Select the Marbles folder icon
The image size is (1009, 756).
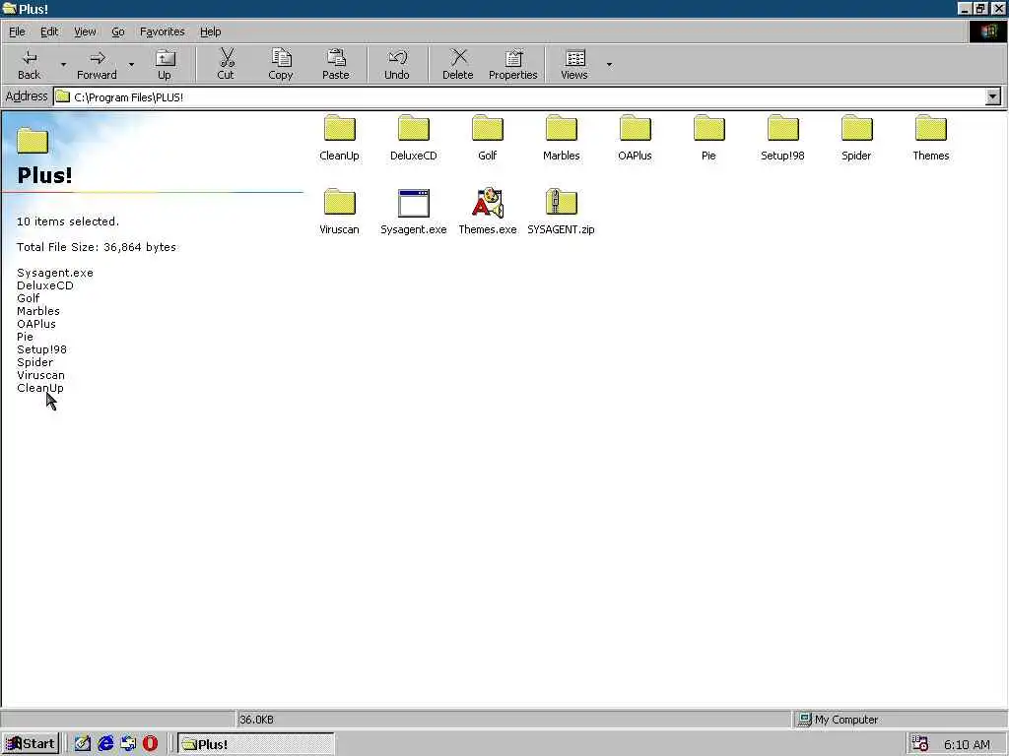tap(562, 129)
